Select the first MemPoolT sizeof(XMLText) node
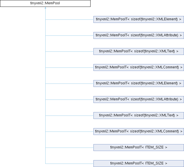The height and width of the screenshot is (167, 184). (139, 51)
